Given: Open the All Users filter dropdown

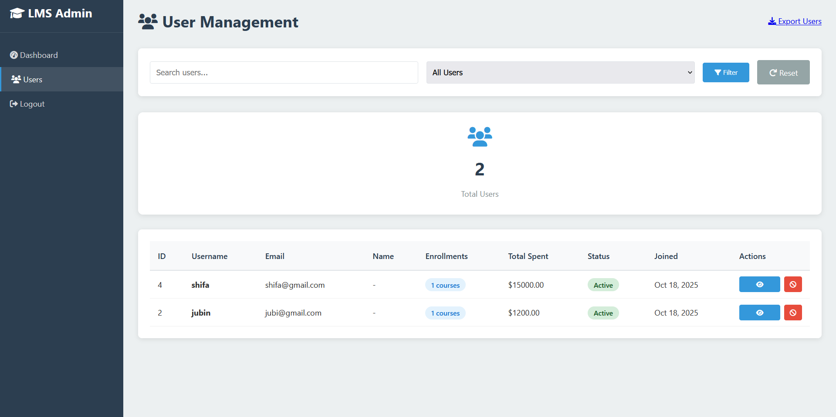Looking at the screenshot, I should tap(560, 72).
